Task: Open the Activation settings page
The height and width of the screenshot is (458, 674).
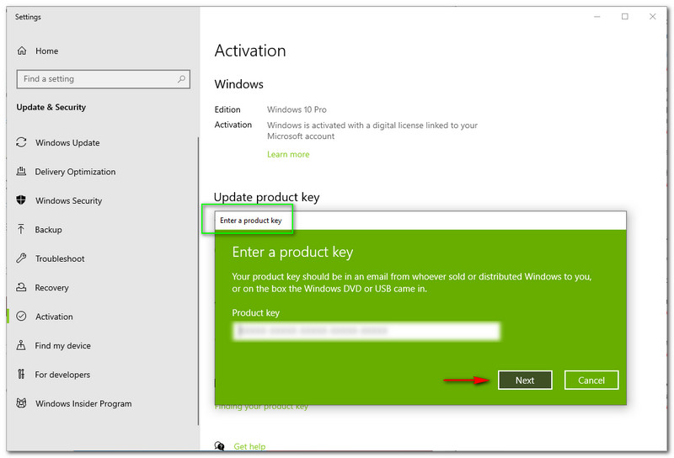Action: click(x=54, y=317)
